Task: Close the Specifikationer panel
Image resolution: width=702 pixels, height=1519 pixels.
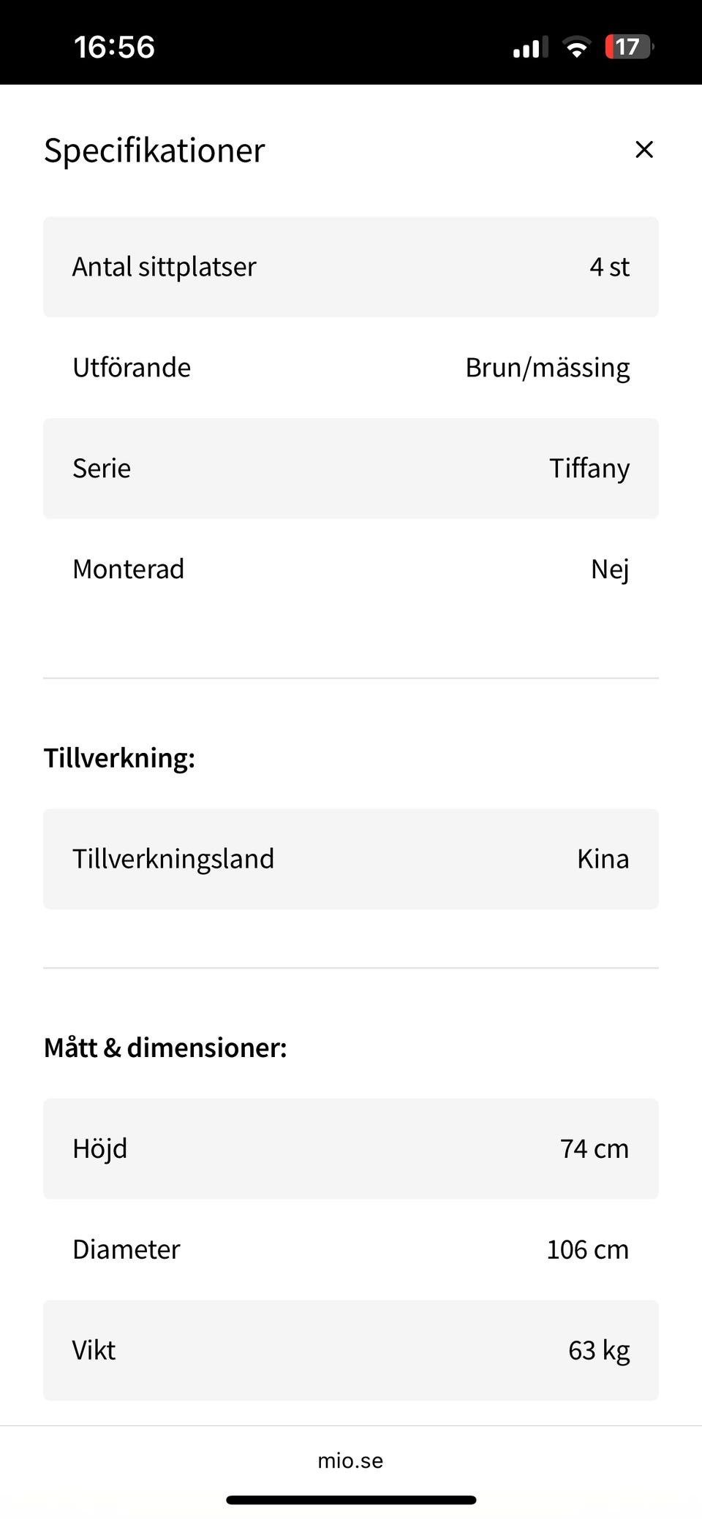Action: tap(643, 150)
